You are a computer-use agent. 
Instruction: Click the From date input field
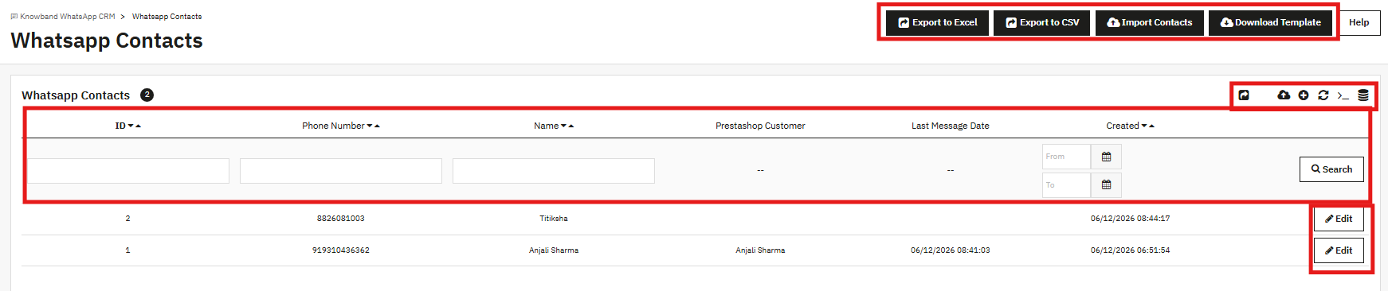point(1066,157)
